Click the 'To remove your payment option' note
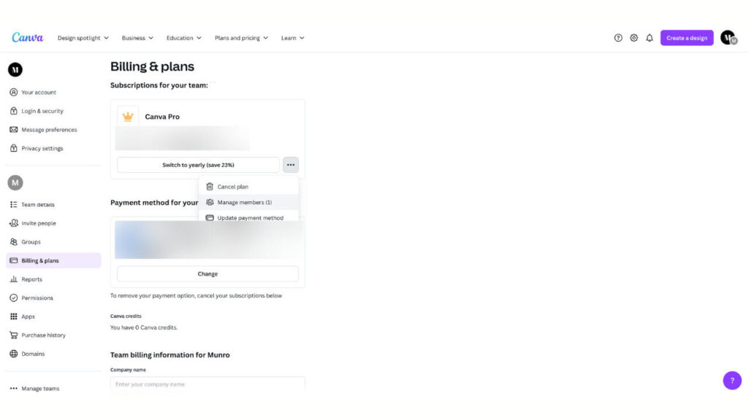 [x=196, y=295]
